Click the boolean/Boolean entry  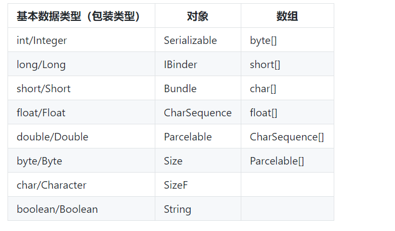tap(58, 209)
